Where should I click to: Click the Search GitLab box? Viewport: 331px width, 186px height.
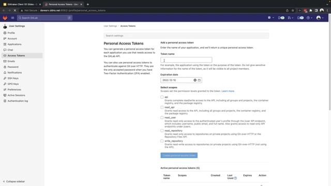(x=45, y=18)
